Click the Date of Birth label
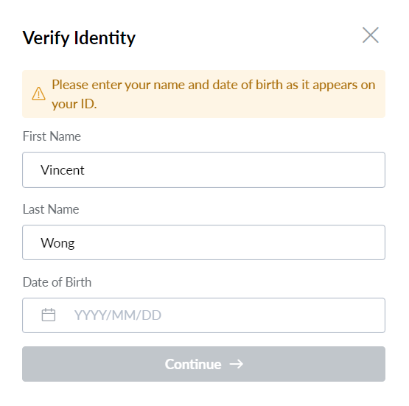This screenshot has width=409, height=406. coord(57,282)
